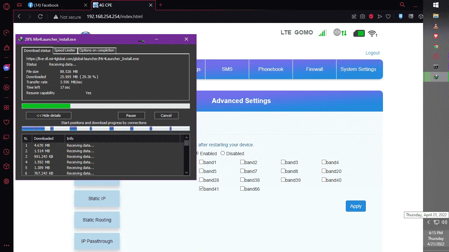
Task: Uncheck the band41 checkbox
Action: click(201, 189)
